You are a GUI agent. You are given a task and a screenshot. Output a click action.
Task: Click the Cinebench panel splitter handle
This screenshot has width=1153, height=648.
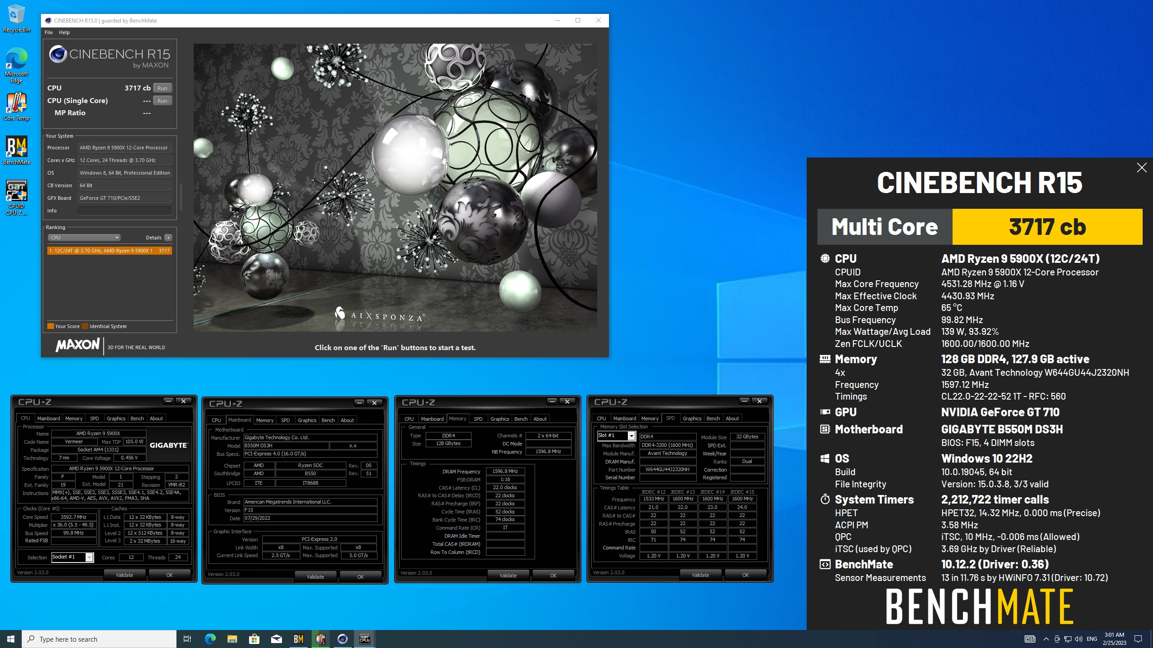coord(181,197)
